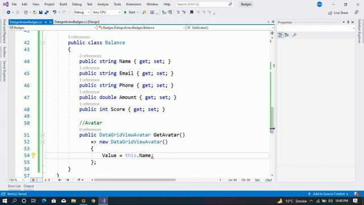Collapse the GetAvatar method outline at line 51
This screenshot has height=205, width=364.
pos(43,135)
